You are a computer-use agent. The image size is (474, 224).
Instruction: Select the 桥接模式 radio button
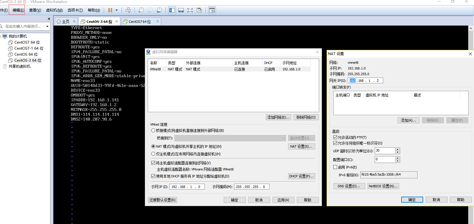(x=153, y=130)
